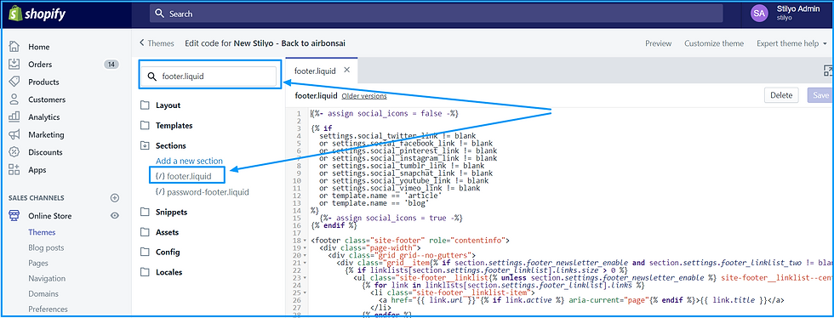Click Add a new section
834x318 pixels.
click(x=189, y=161)
